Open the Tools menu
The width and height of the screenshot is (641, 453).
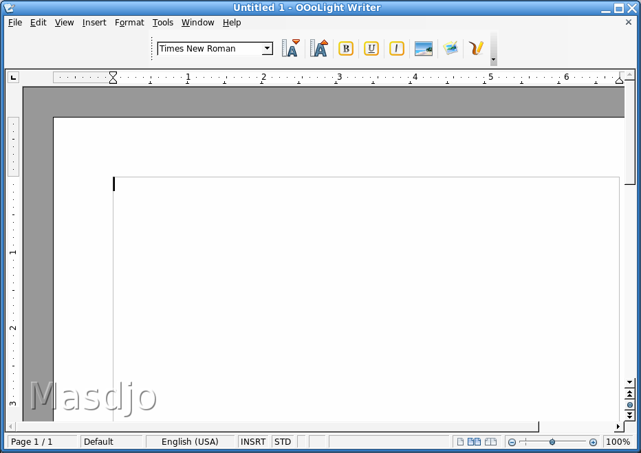click(x=163, y=23)
